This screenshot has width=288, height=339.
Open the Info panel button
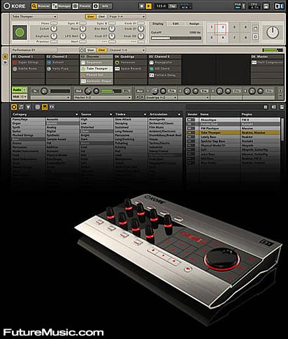coord(102,6)
